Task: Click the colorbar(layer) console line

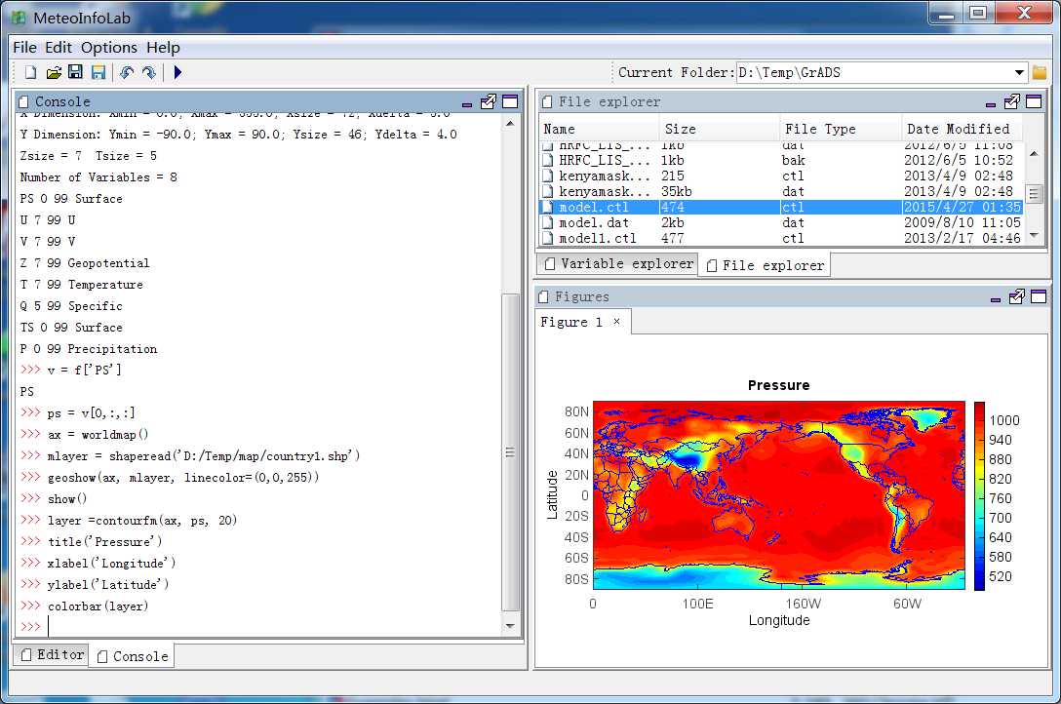Action: pos(98,606)
